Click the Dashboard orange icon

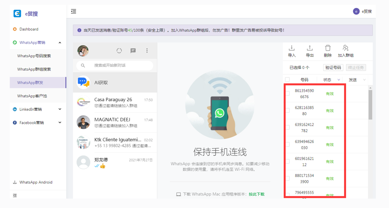coord(15,29)
